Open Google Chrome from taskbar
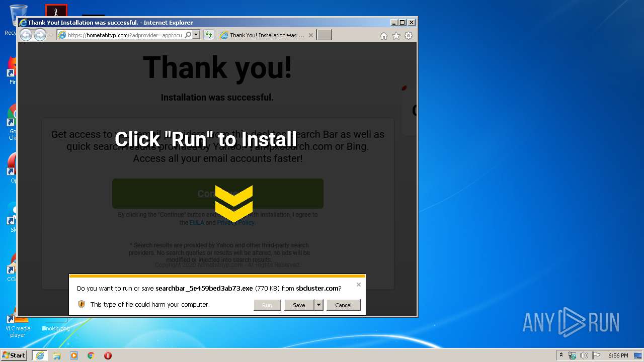This screenshot has height=362, width=644. click(91, 355)
